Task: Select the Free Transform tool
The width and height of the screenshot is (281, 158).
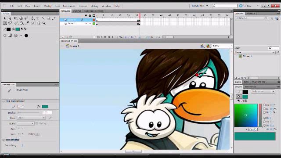Action: tap(16, 18)
